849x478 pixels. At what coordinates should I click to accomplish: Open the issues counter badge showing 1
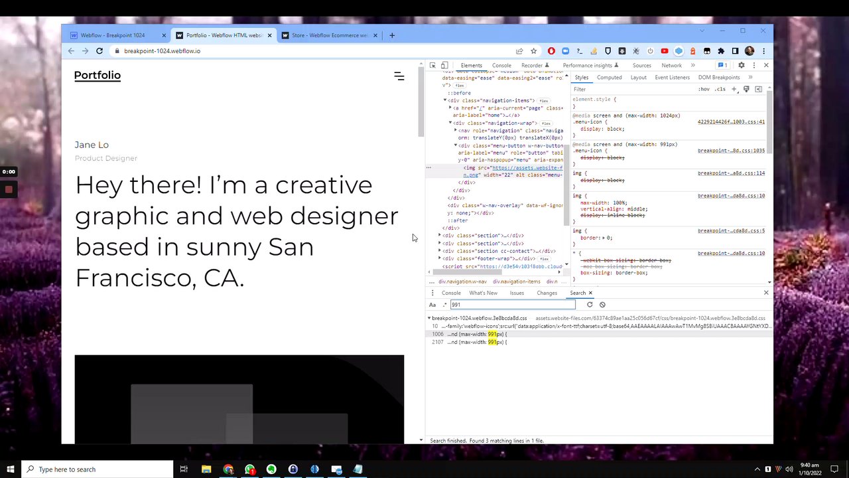(x=723, y=65)
